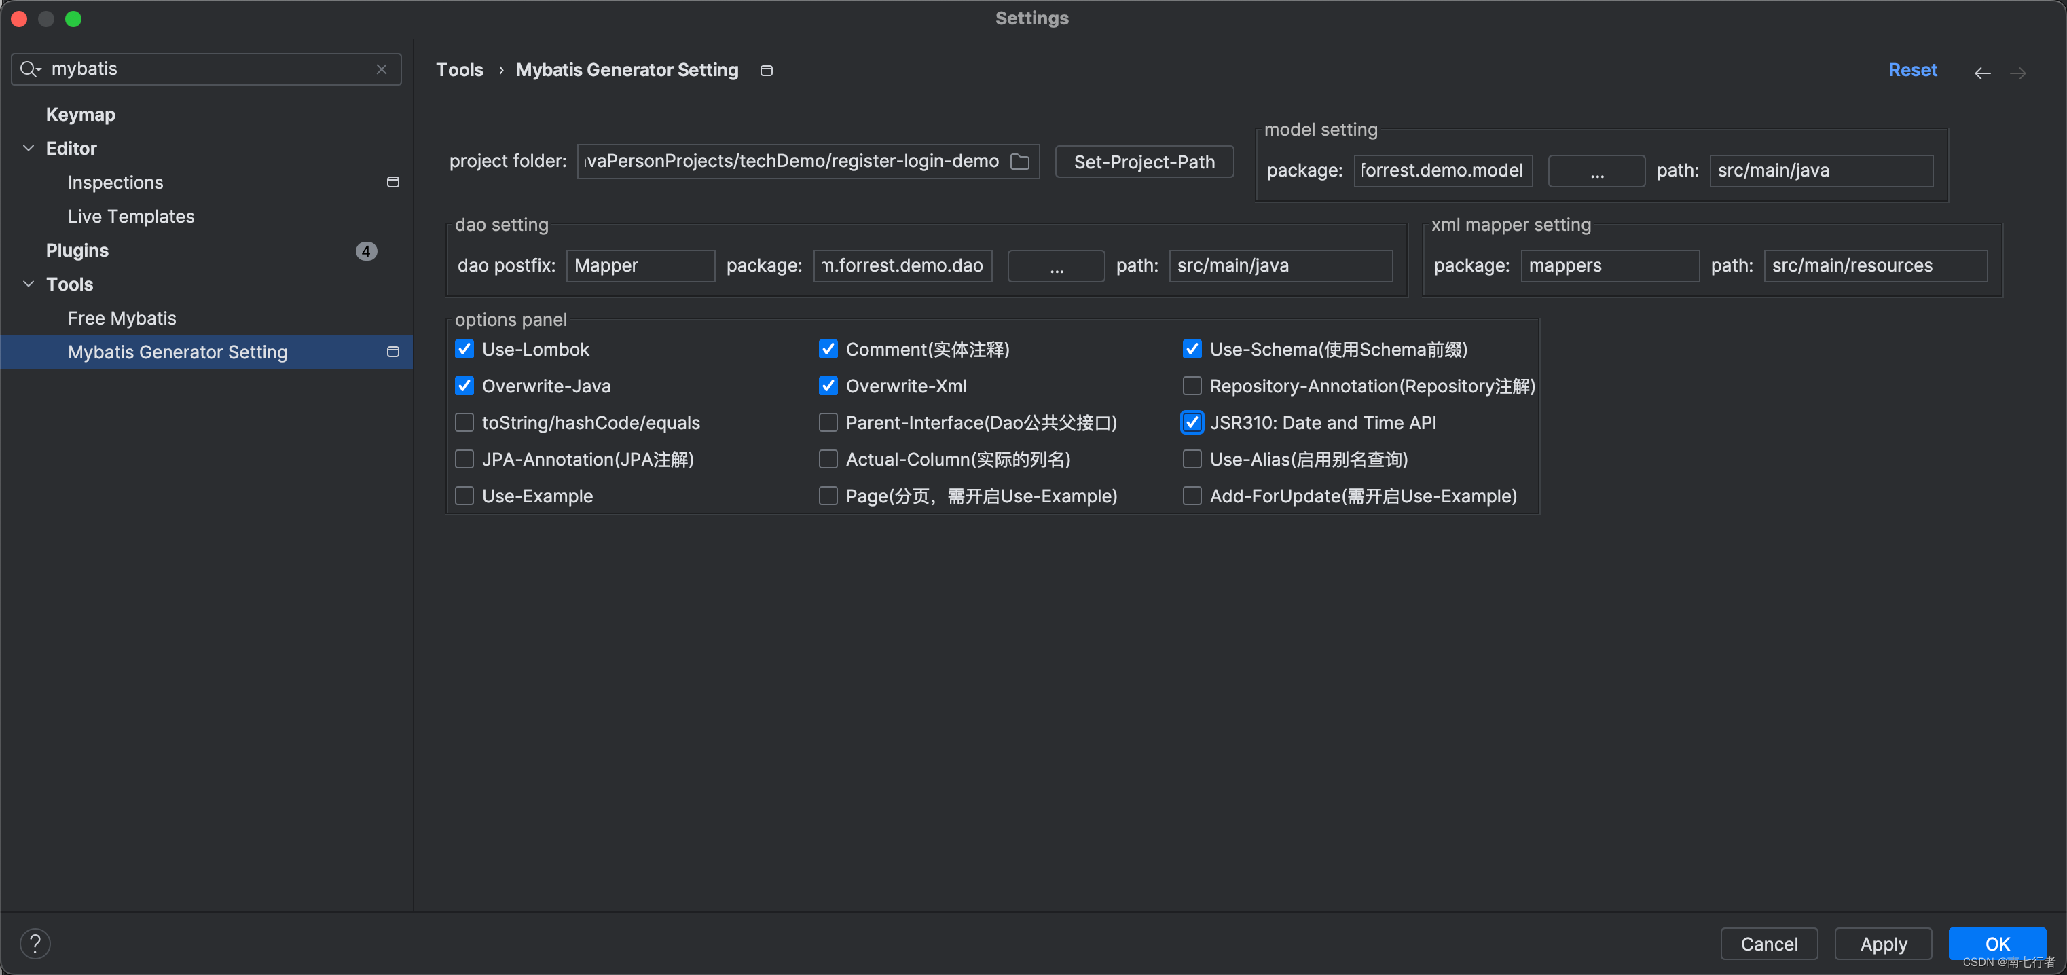Check Parent-Interface(Dao公共父接口)

(x=828, y=422)
